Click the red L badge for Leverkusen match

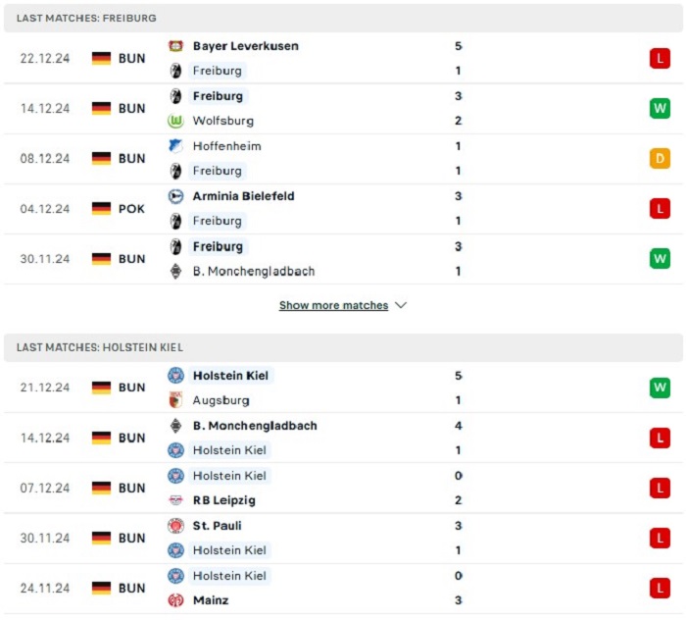pos(660,58)
